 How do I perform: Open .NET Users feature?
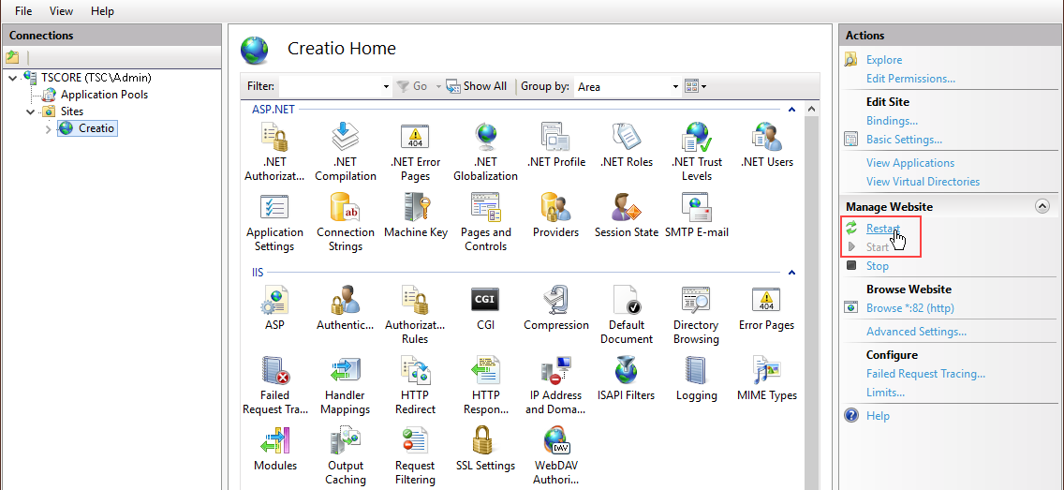point(767,144)
